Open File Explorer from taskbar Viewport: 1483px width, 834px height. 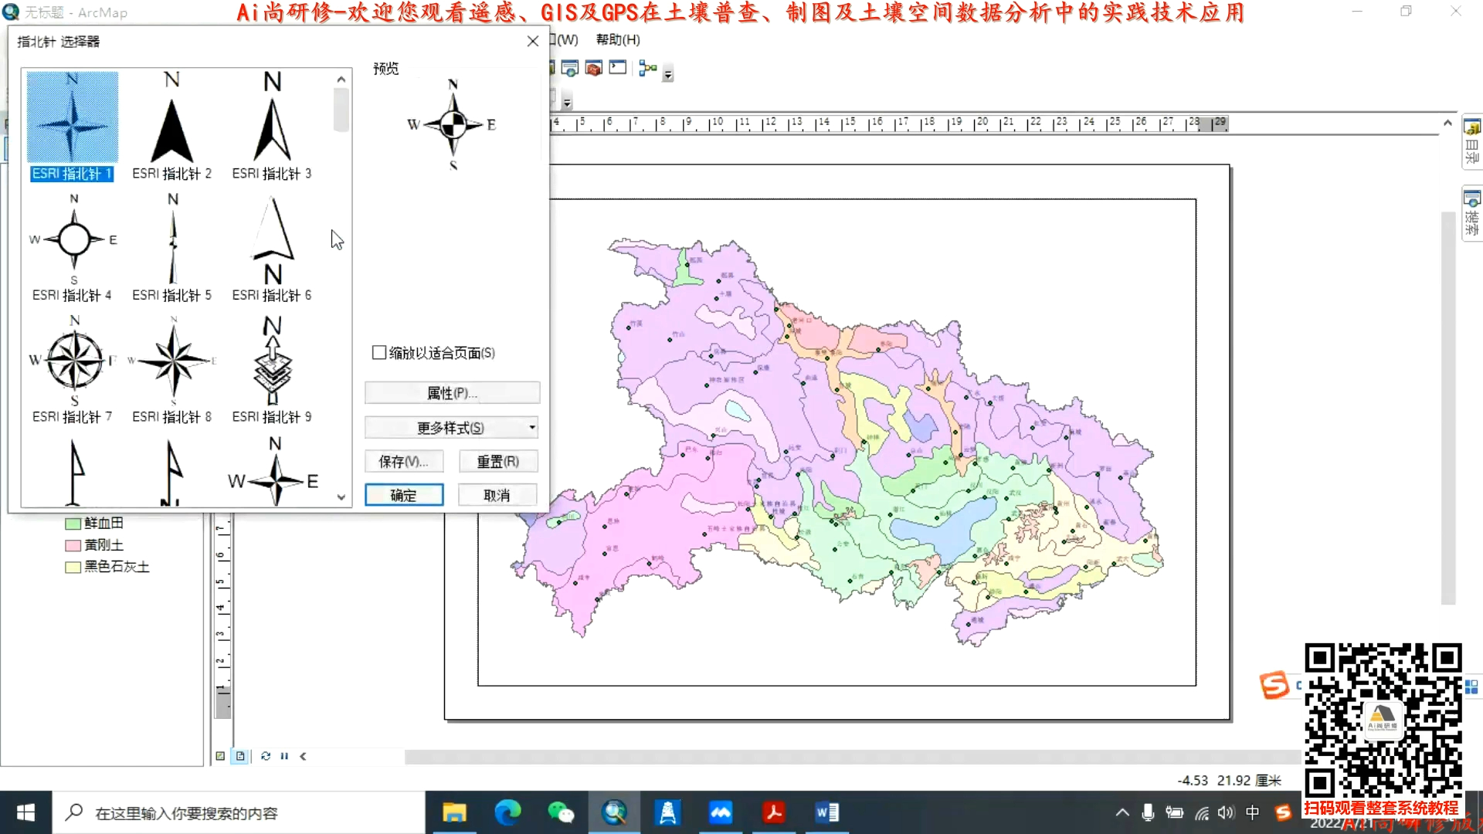point(454,812)
